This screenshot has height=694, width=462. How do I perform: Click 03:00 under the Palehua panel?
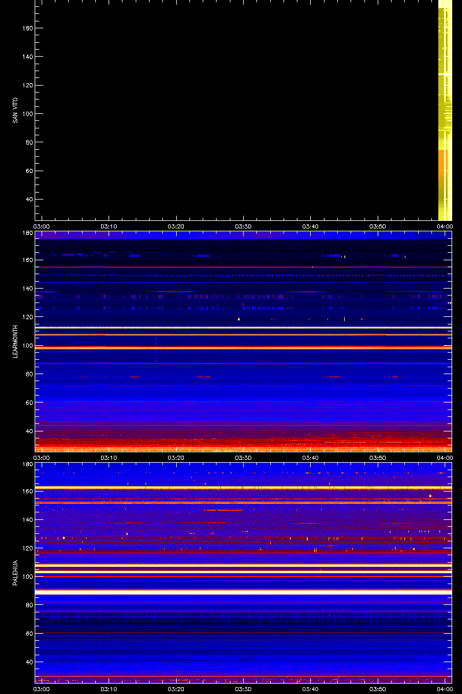tap(42, 689)
